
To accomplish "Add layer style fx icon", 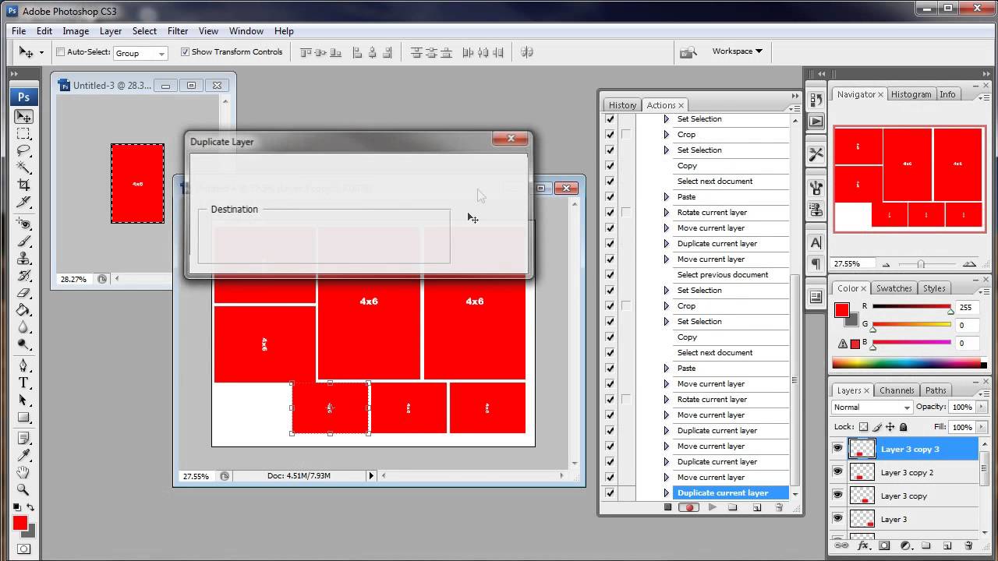I will click(x=863, y=545).
